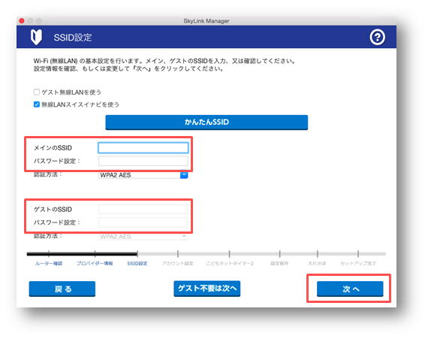Close the SkyLink Manager window
Viewport: 428px width, 339px height.
pyautogui.click(x=22, y=21)
